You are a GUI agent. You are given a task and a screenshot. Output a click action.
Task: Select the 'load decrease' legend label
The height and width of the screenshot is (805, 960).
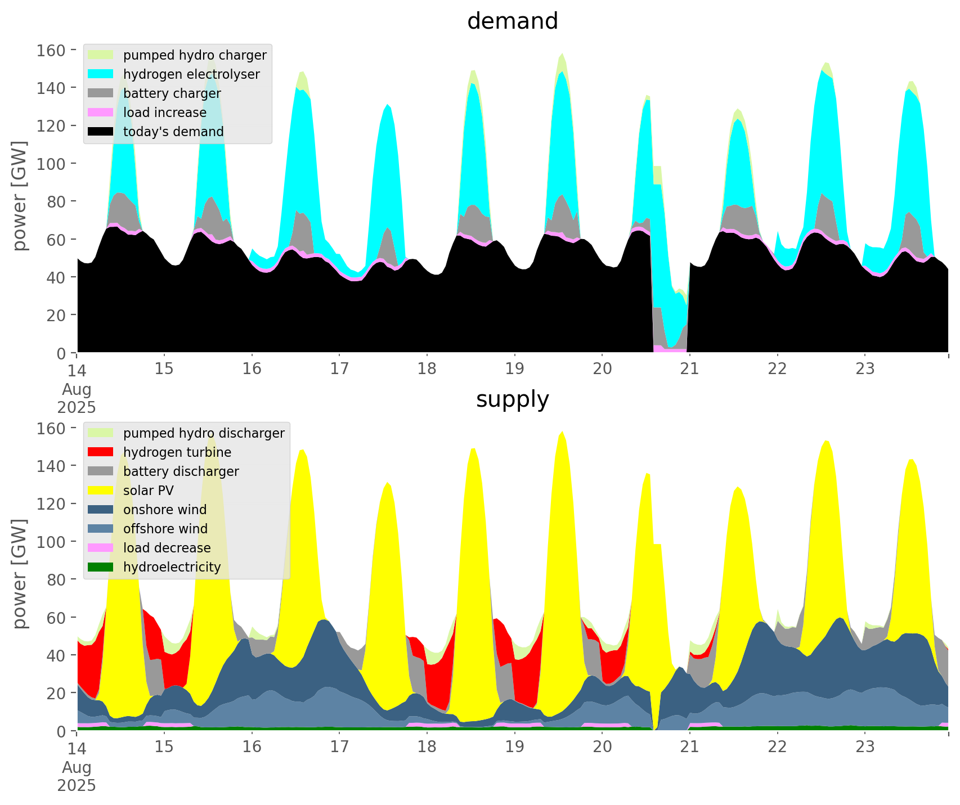pos(167,548)
